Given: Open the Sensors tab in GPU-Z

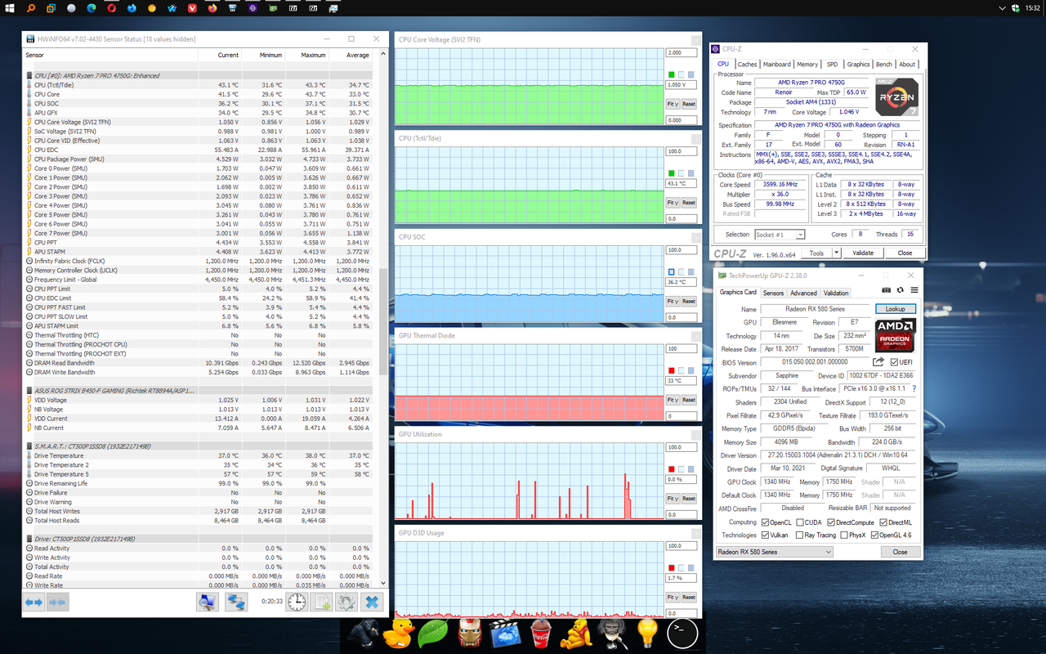Looking at the screenshot, I should [x=773, y=293].
